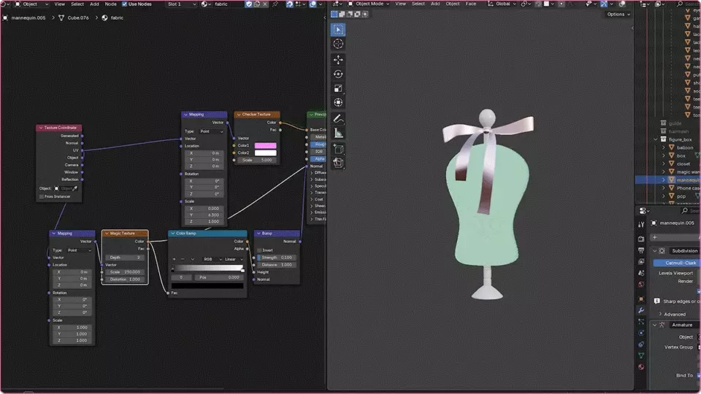Open node editor Add menu
This screenshot has height=394, width=701.
[x=94, y=4]
